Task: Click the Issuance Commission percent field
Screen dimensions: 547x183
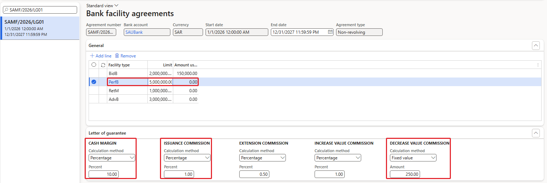Action: (x=179, y=174)
